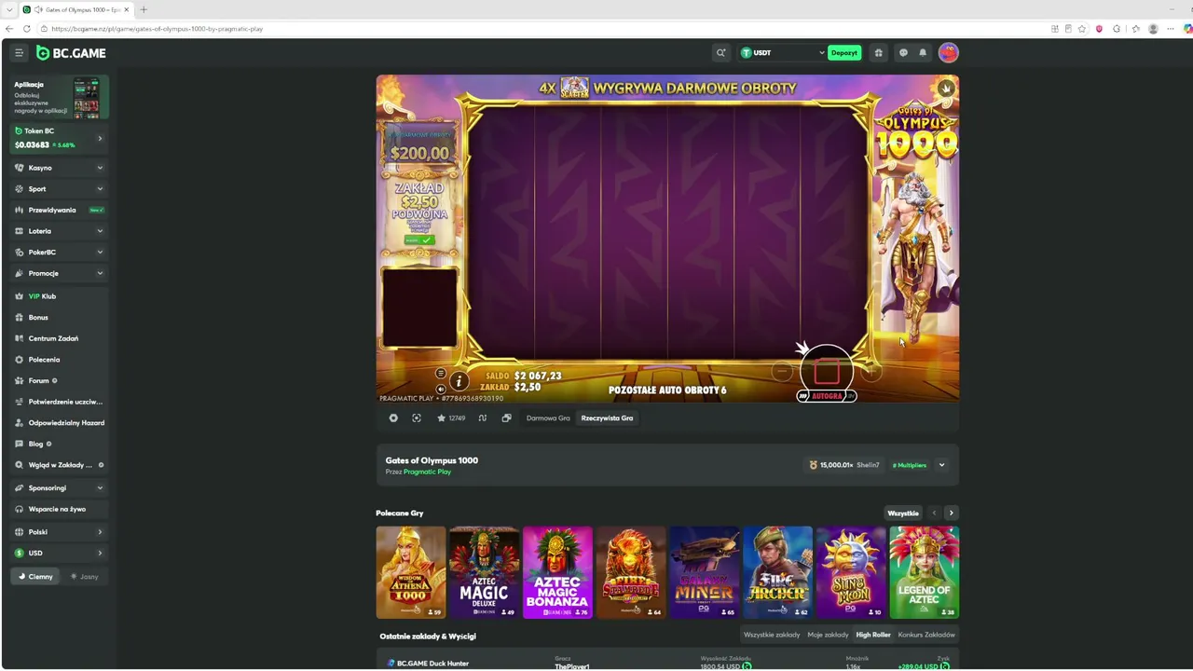Expand the Promocje sidebar section
Image resolution: width=1193 pixels, height=671 pixels.
[x=60, y=273]
